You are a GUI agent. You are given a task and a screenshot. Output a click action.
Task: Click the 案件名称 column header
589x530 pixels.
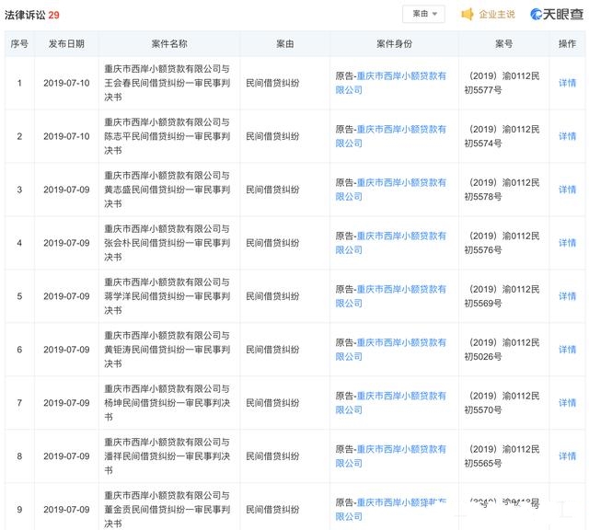click(x=169, y=44)
